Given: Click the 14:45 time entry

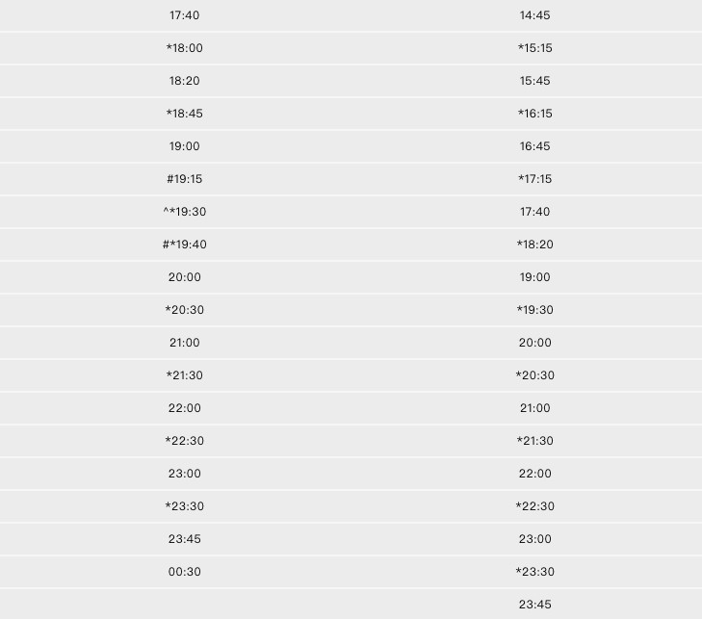Looking at the screenshot, I should (535, 15).
